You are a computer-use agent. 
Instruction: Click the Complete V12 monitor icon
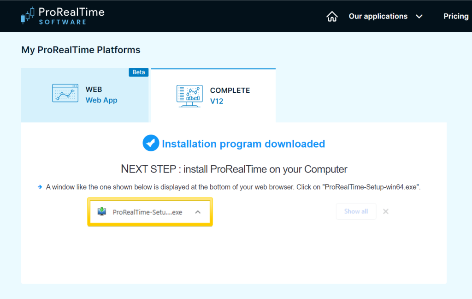point(189,96)
